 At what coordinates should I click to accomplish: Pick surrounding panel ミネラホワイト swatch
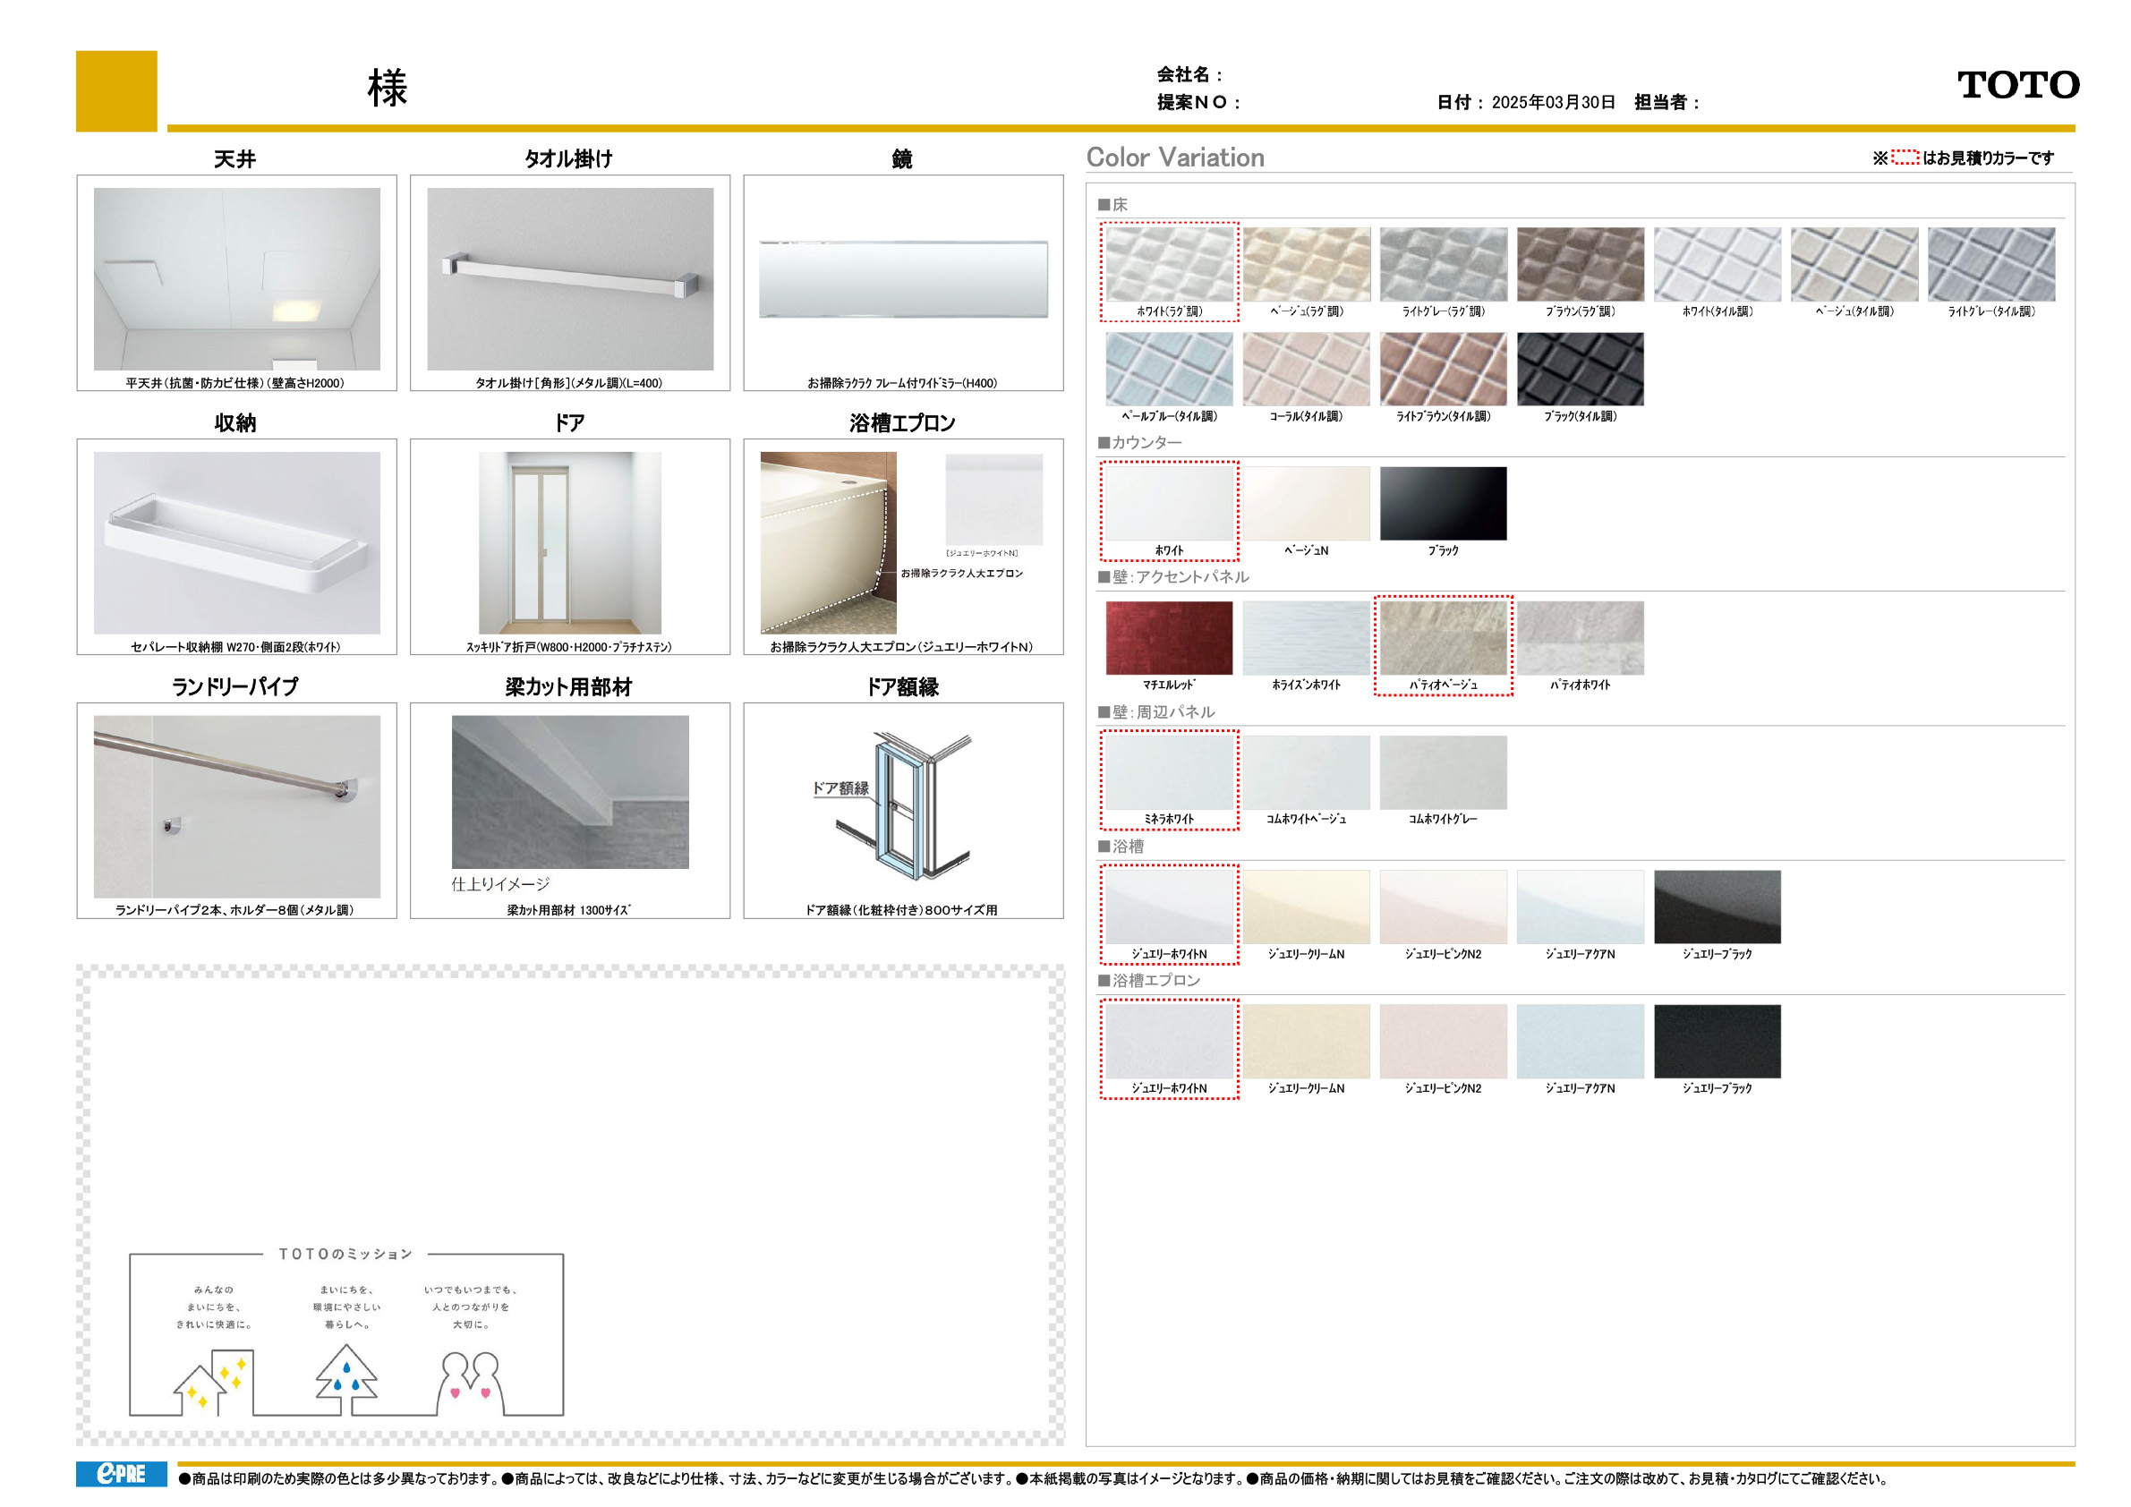1170,773
